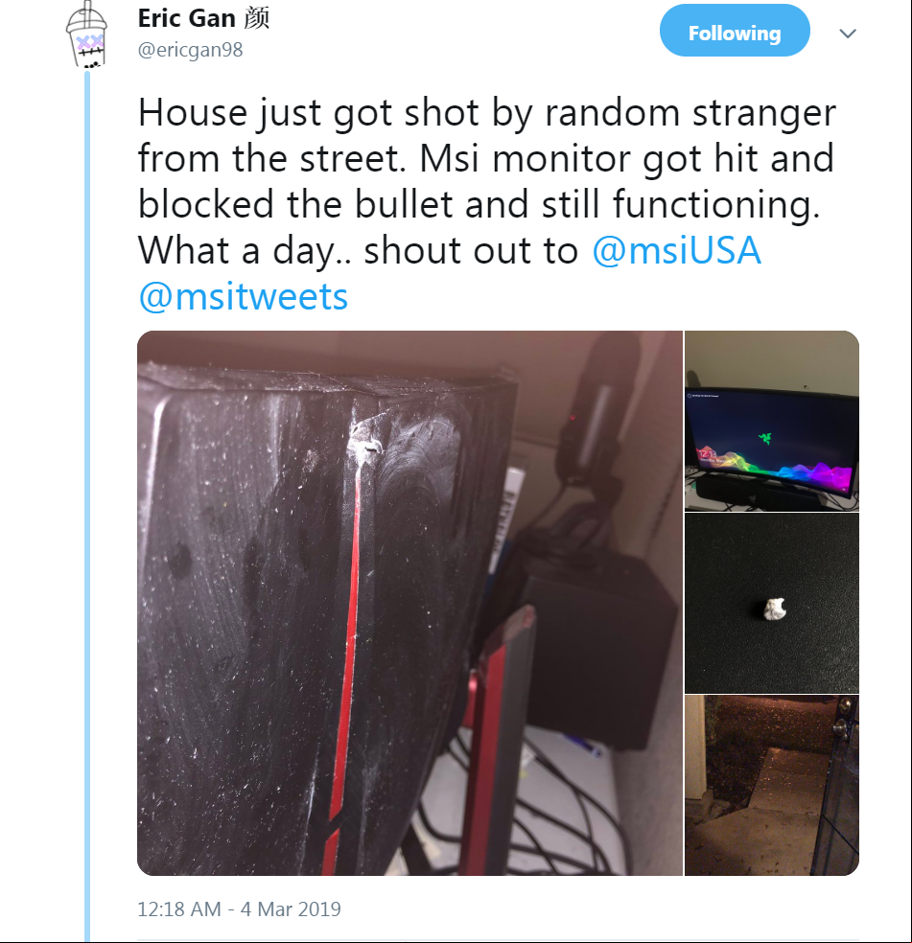Click the blue conversation thread line
This screenshot has width=912, height=943.
click(87, 505)
